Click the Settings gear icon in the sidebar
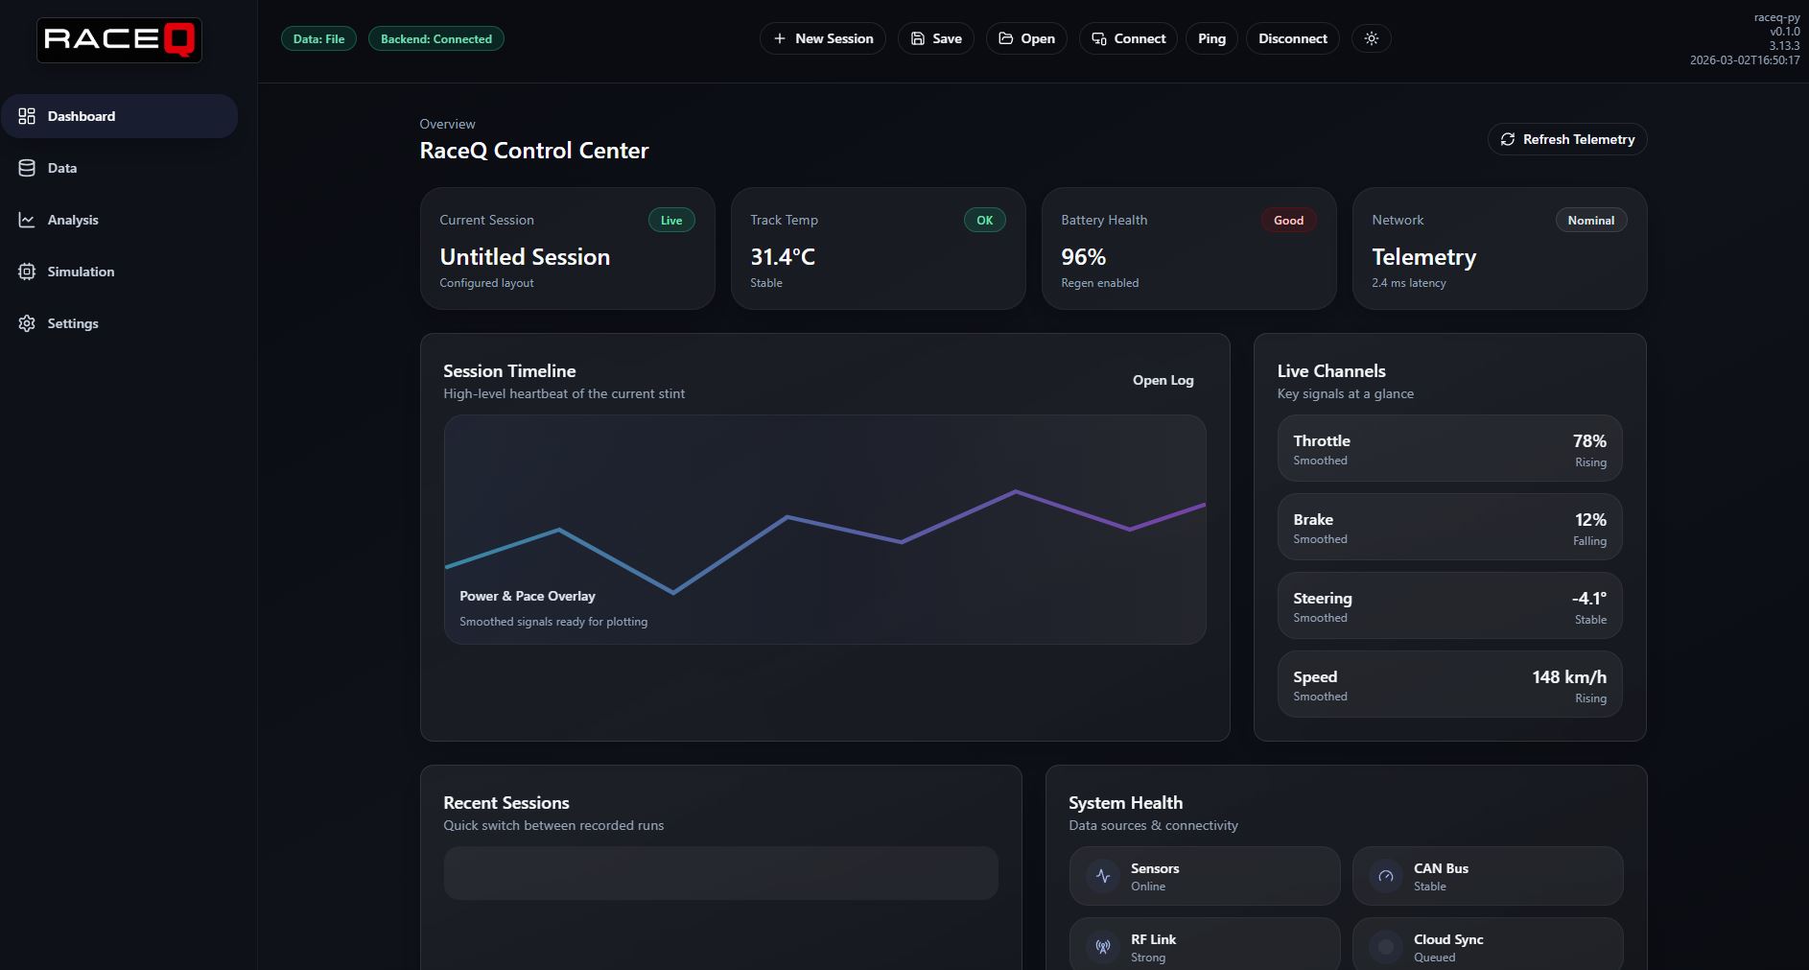The image size is (1809, 970). 26,323
